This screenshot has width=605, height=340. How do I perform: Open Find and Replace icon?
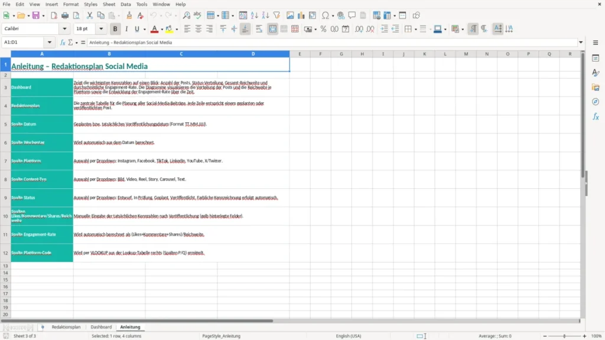click(186, 15)
